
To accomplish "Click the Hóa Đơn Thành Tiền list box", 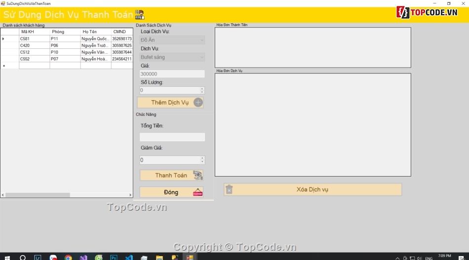I will tap(313, 47).
